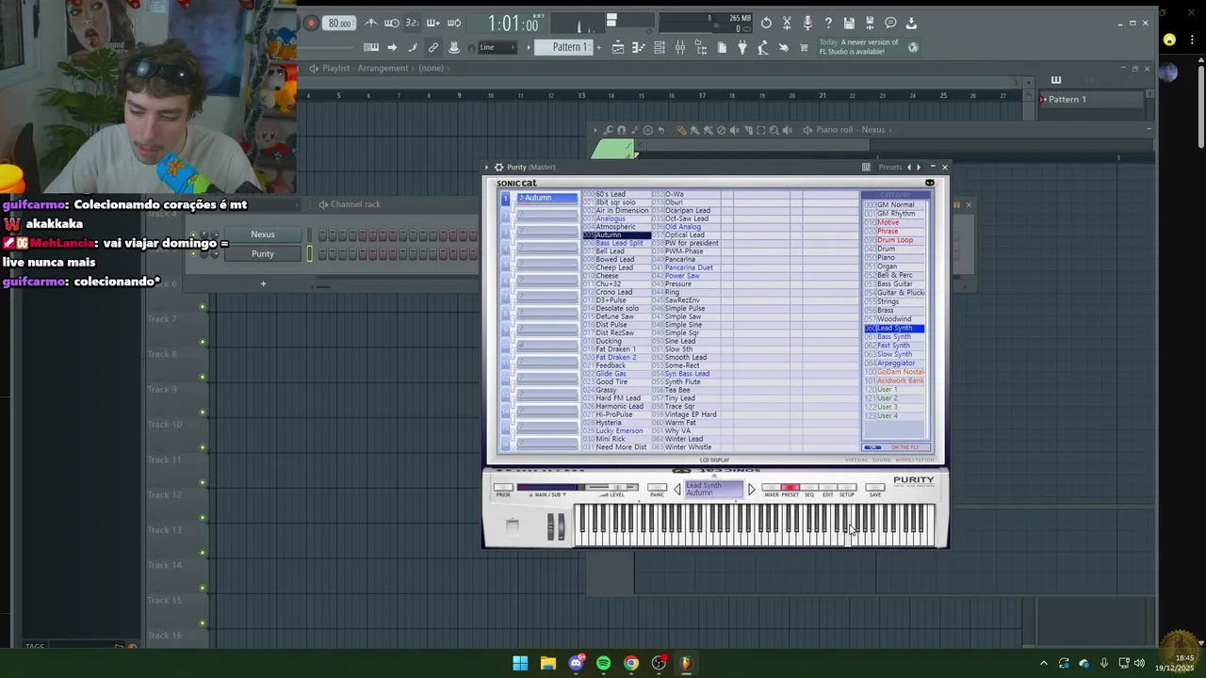
Task: Click the shopping cart content library icon
Action: (804, 47)
